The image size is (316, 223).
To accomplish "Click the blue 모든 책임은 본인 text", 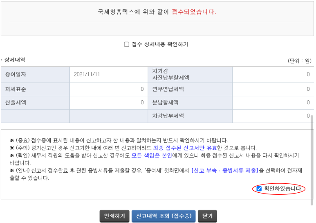I will pos(152,155).
